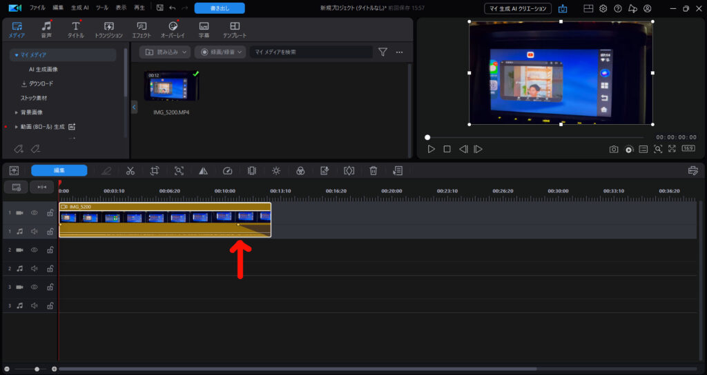Viewport: 707px width, 375px height.
Task: Select the split (scissors) tool in timeline toolbar
Action: point(130,170)
